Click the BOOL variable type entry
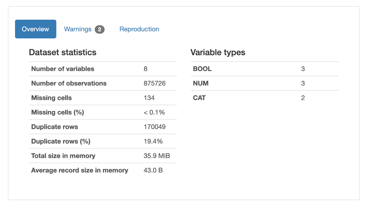 [x=202, y=69]
